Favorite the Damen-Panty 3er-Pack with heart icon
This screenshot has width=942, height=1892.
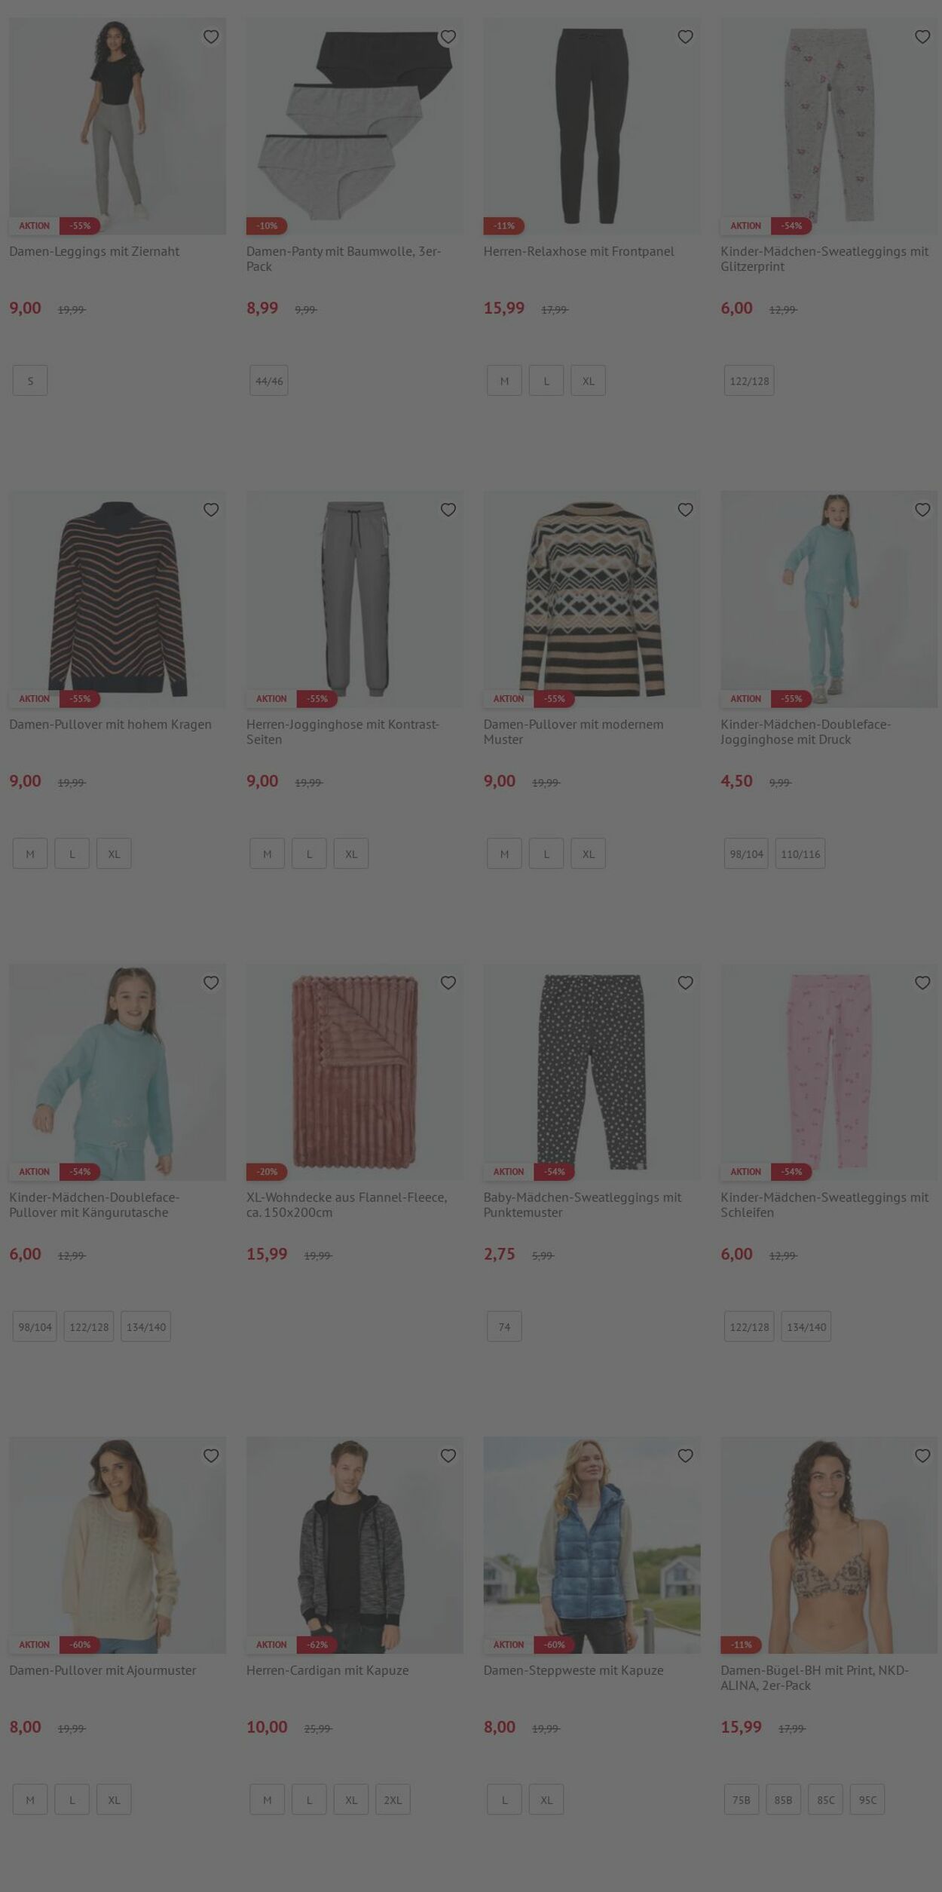point(448,37)
